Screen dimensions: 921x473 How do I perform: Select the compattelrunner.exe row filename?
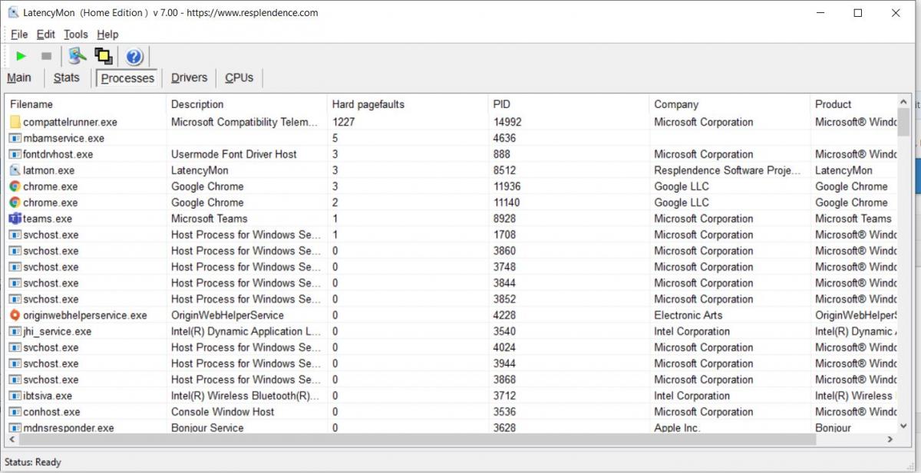(70, 122)
